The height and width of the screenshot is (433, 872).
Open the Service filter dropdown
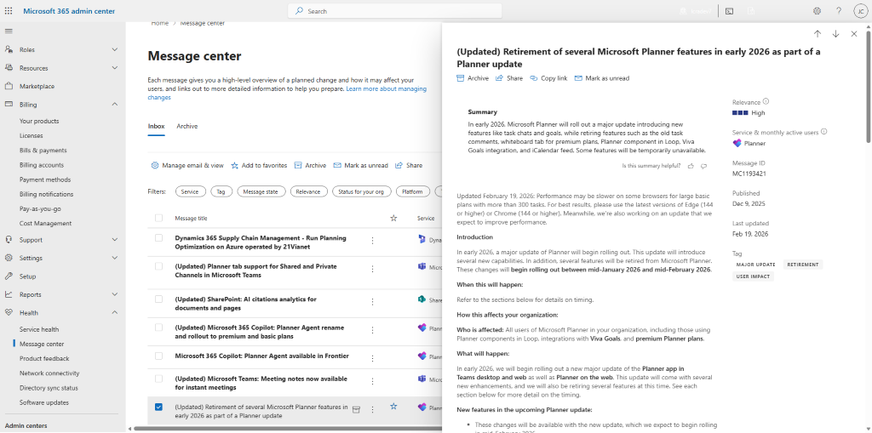(x=190, y=191)
